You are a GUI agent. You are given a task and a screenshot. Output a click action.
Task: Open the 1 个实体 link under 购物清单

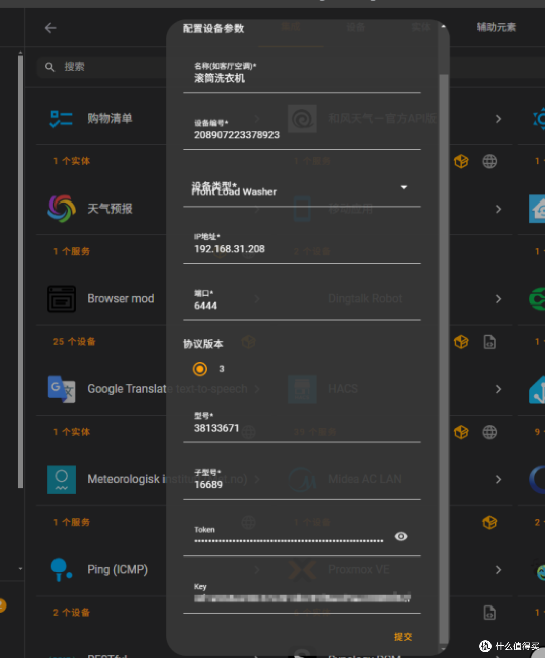72,161
